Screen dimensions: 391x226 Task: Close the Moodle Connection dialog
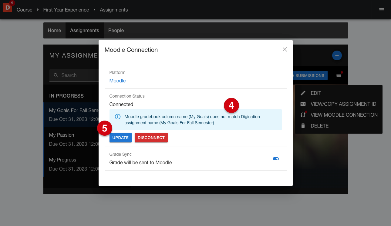(285, 49)
